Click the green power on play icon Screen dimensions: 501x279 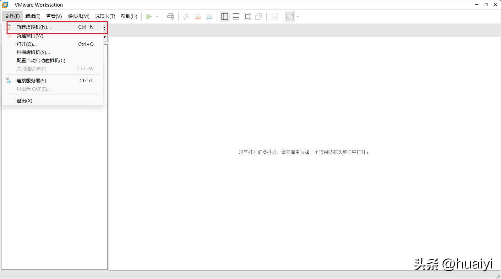[x=149, y=16]
